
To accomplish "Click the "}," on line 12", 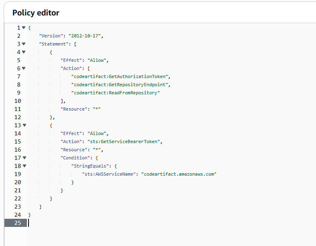I will 52,117.
